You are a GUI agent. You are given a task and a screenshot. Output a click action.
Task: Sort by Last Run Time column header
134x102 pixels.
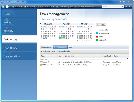tap(83, 56)
